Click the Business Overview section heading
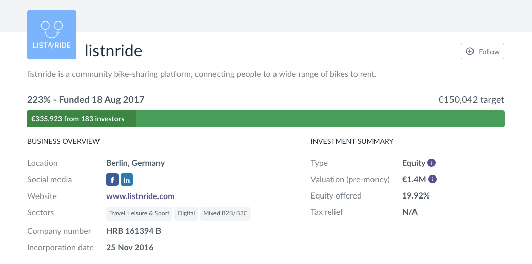 63,141
